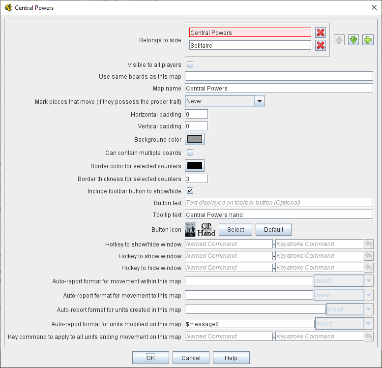The width and height of the screenshot is (382, 368).
Task: Enable Visible to all players checkbox
Action: pyautogui.click(x=190, y=64)
